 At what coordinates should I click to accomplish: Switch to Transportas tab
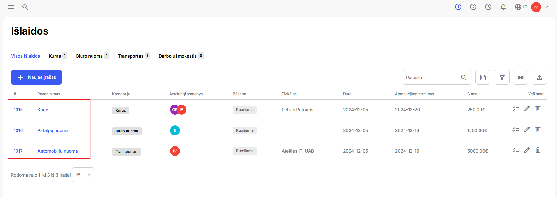[x=134, y=56]
